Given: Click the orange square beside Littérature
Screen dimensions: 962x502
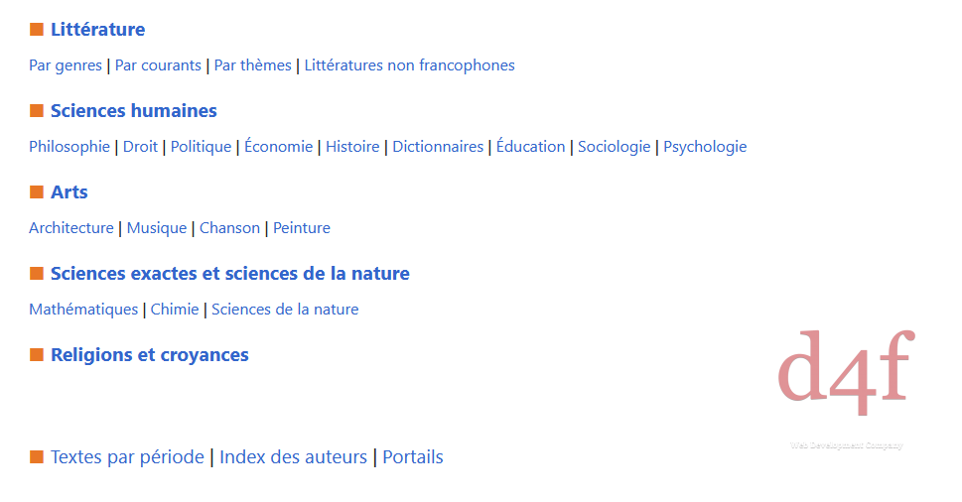Looking at the screenshot, I should point(37,30).
